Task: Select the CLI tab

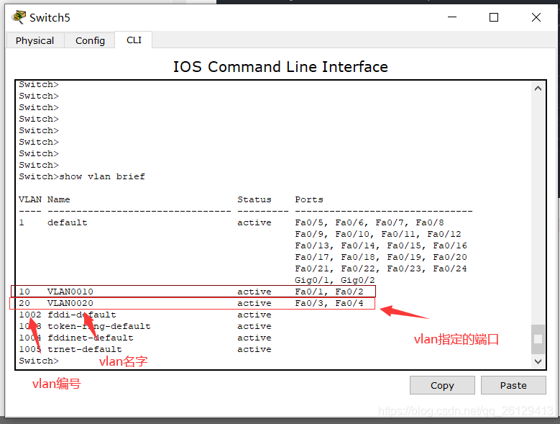Action: coord(134,40)
